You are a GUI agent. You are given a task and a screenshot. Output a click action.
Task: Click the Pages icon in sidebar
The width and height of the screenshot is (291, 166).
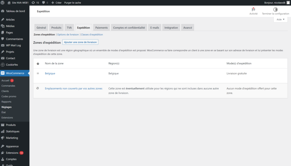point(3,32)
